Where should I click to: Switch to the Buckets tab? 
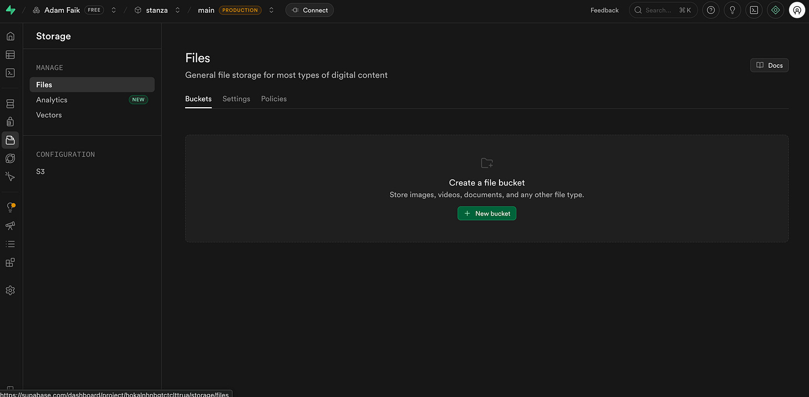198,99
